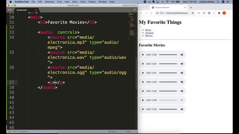Click the site info icon before File

[x=157, y=13]
